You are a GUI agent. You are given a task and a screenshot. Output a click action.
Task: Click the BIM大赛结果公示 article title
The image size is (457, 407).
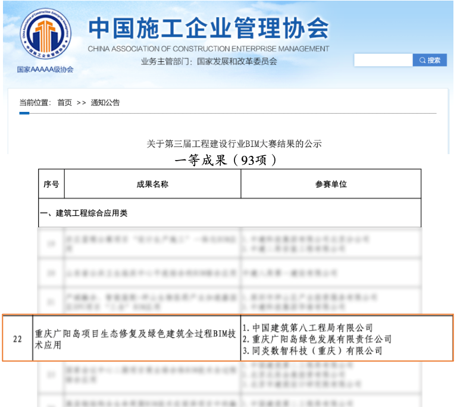[x=234, y=144]
